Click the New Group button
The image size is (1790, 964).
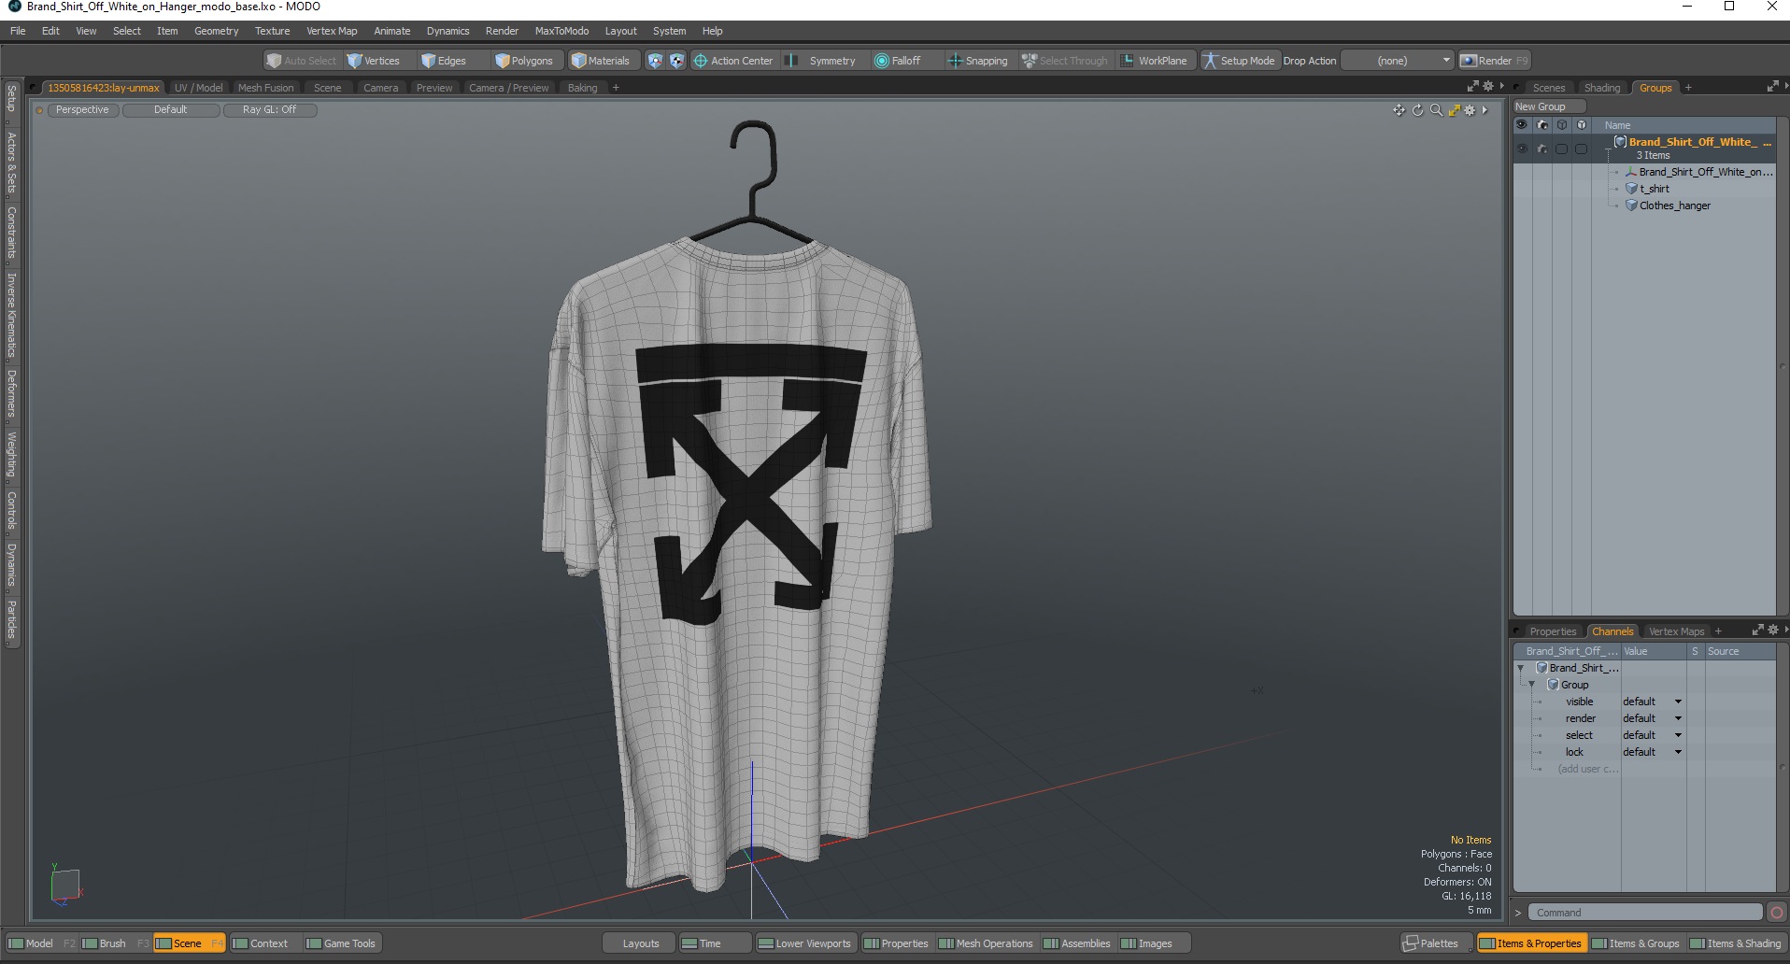pyautogui.click(x=1549, y=106)
